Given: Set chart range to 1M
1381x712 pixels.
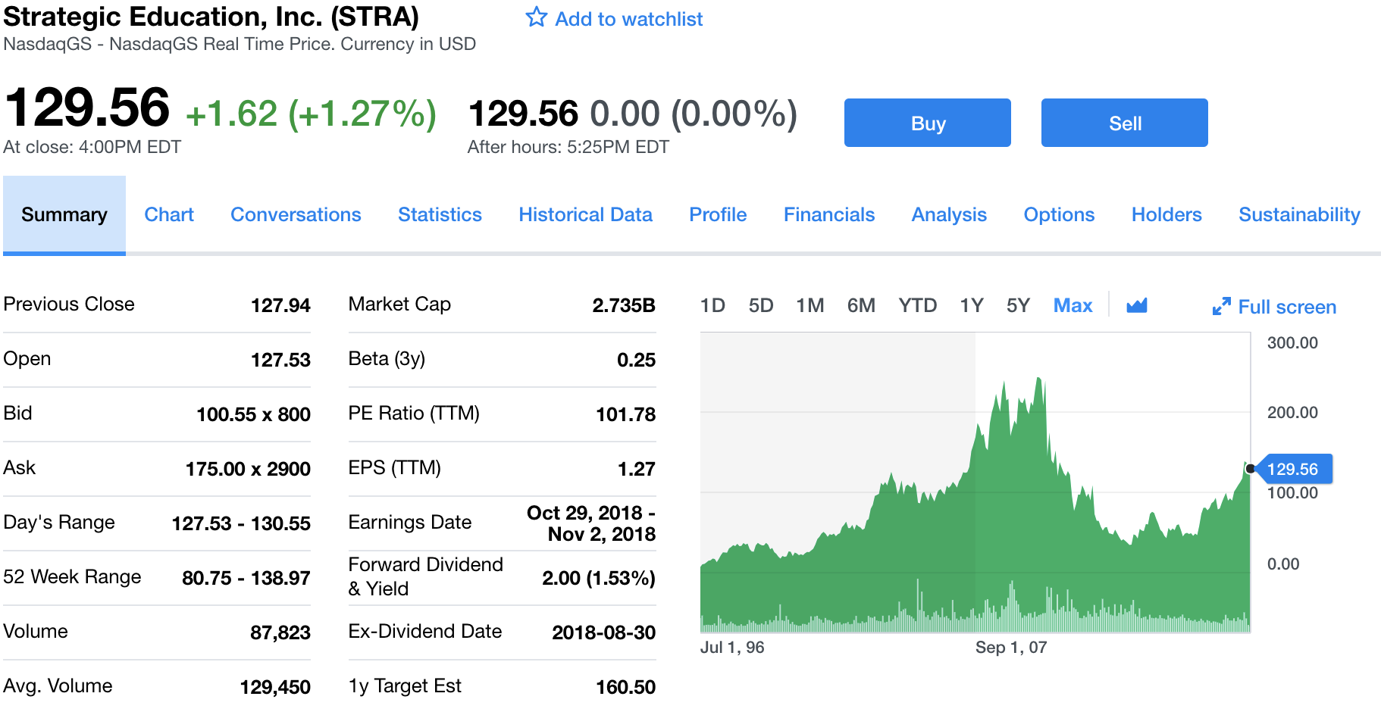Looking at the screenshot, I should [x=809, y=305].
